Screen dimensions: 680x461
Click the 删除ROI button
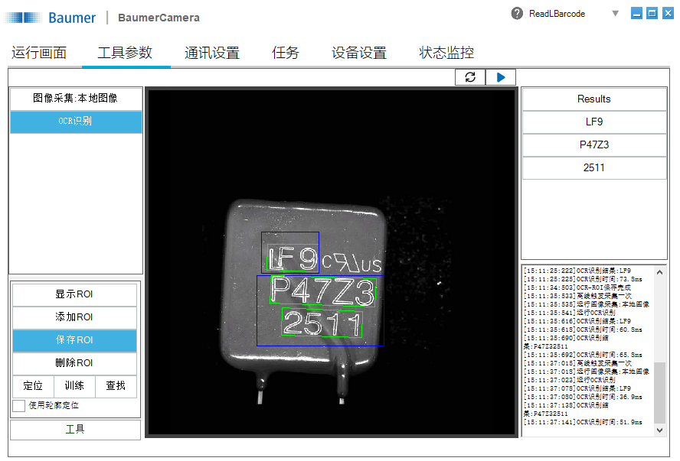pos(74,363)
